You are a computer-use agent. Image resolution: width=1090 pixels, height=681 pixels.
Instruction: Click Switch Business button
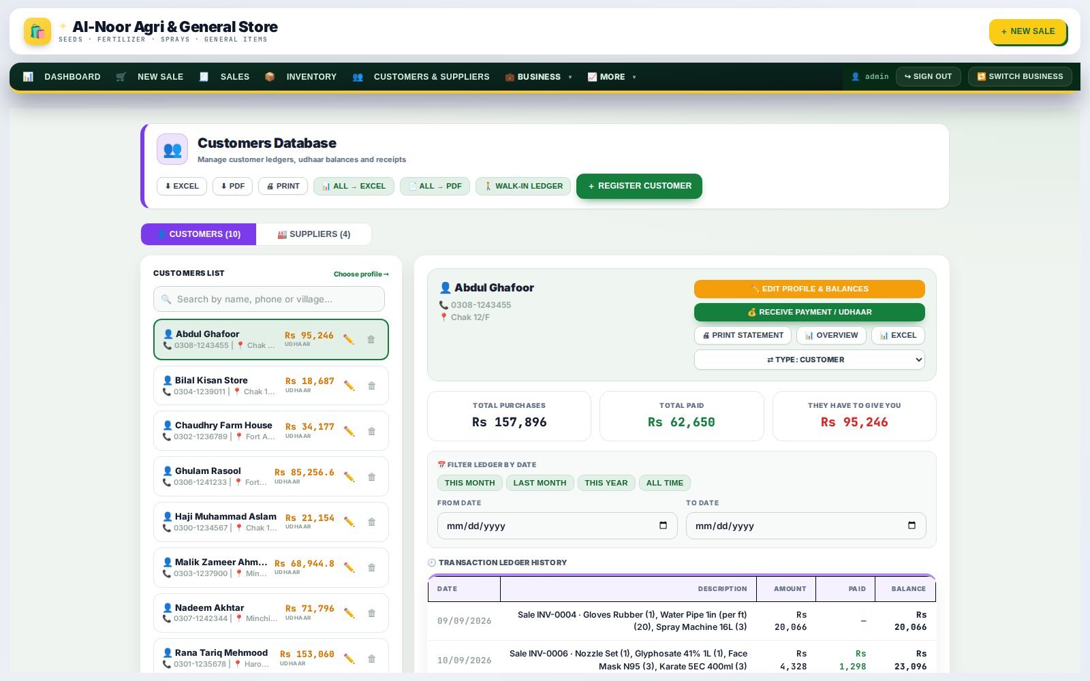pyautogui.click(x=1020, y=76)
